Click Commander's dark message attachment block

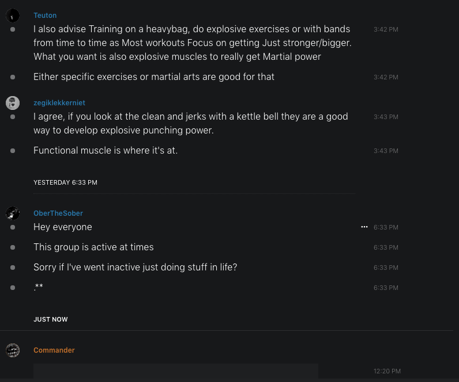(x=175, y=371)
